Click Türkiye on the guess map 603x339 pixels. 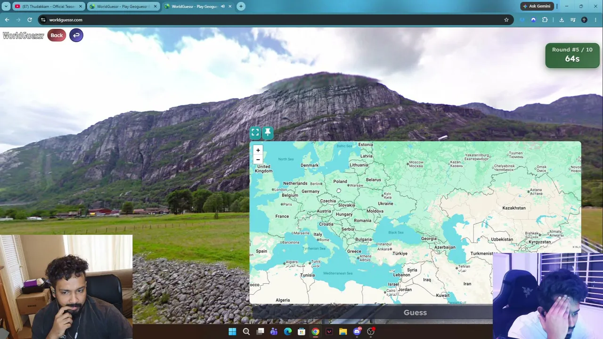click(x=400, y=253)
